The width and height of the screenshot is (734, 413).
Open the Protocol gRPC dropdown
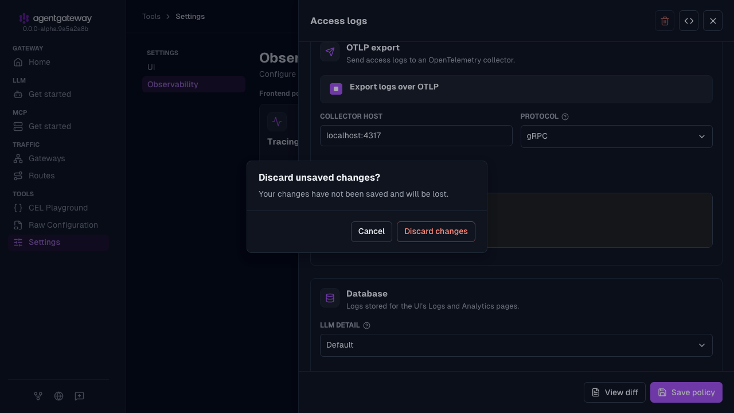click(x=616, y=137)
